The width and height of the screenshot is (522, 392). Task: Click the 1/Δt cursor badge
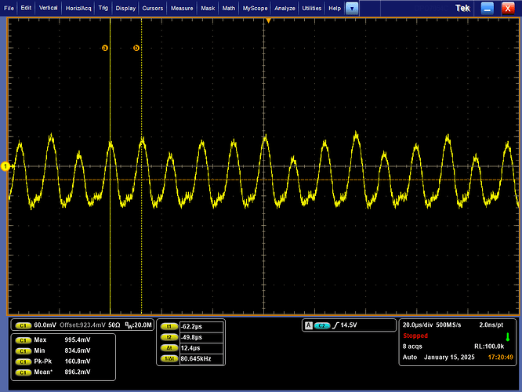[169, 359]
